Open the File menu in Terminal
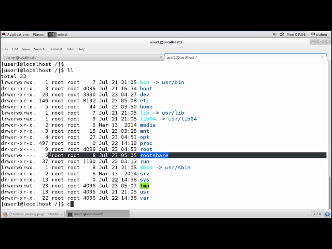 [6, 49]
